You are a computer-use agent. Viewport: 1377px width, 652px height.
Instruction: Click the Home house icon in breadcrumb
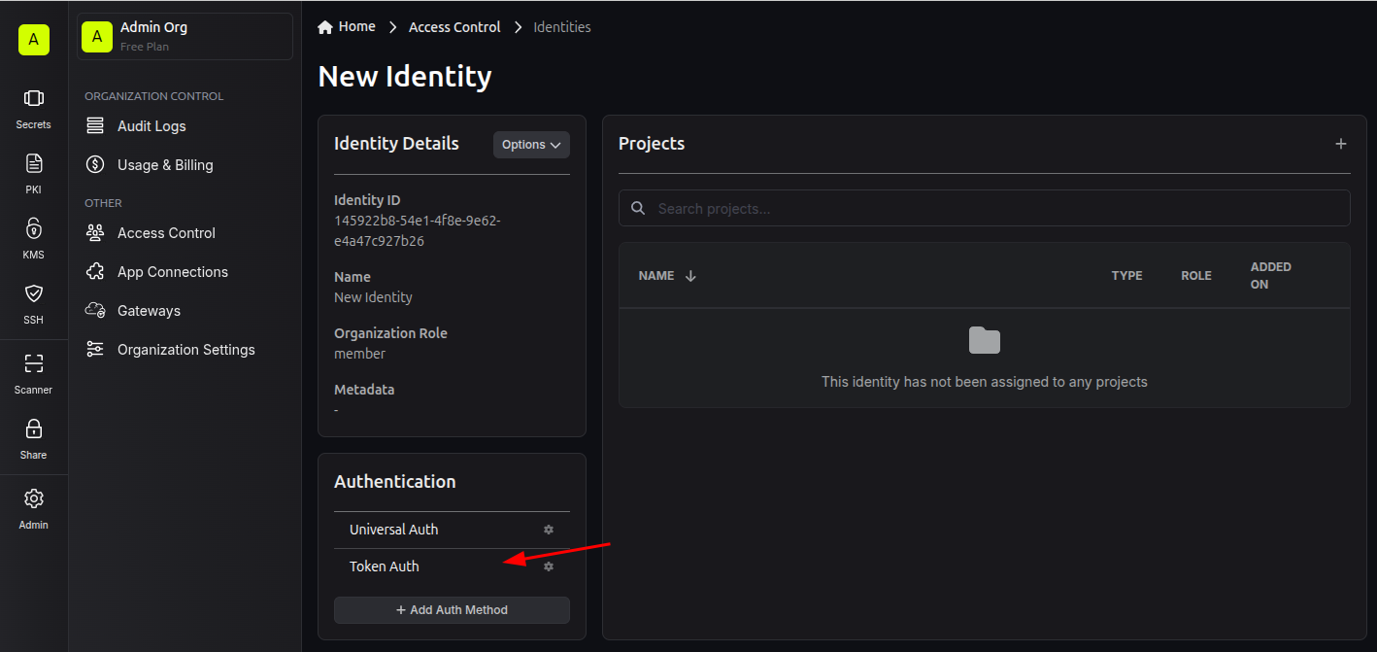(x=325, y=27)
